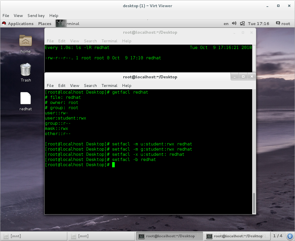Open Edit menu in background watch terminal

(62, 41)
